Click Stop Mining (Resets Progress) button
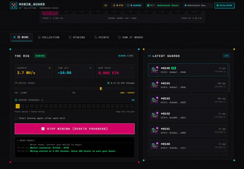The height and width of the screenshot is (169, 244). pos(75,129)
